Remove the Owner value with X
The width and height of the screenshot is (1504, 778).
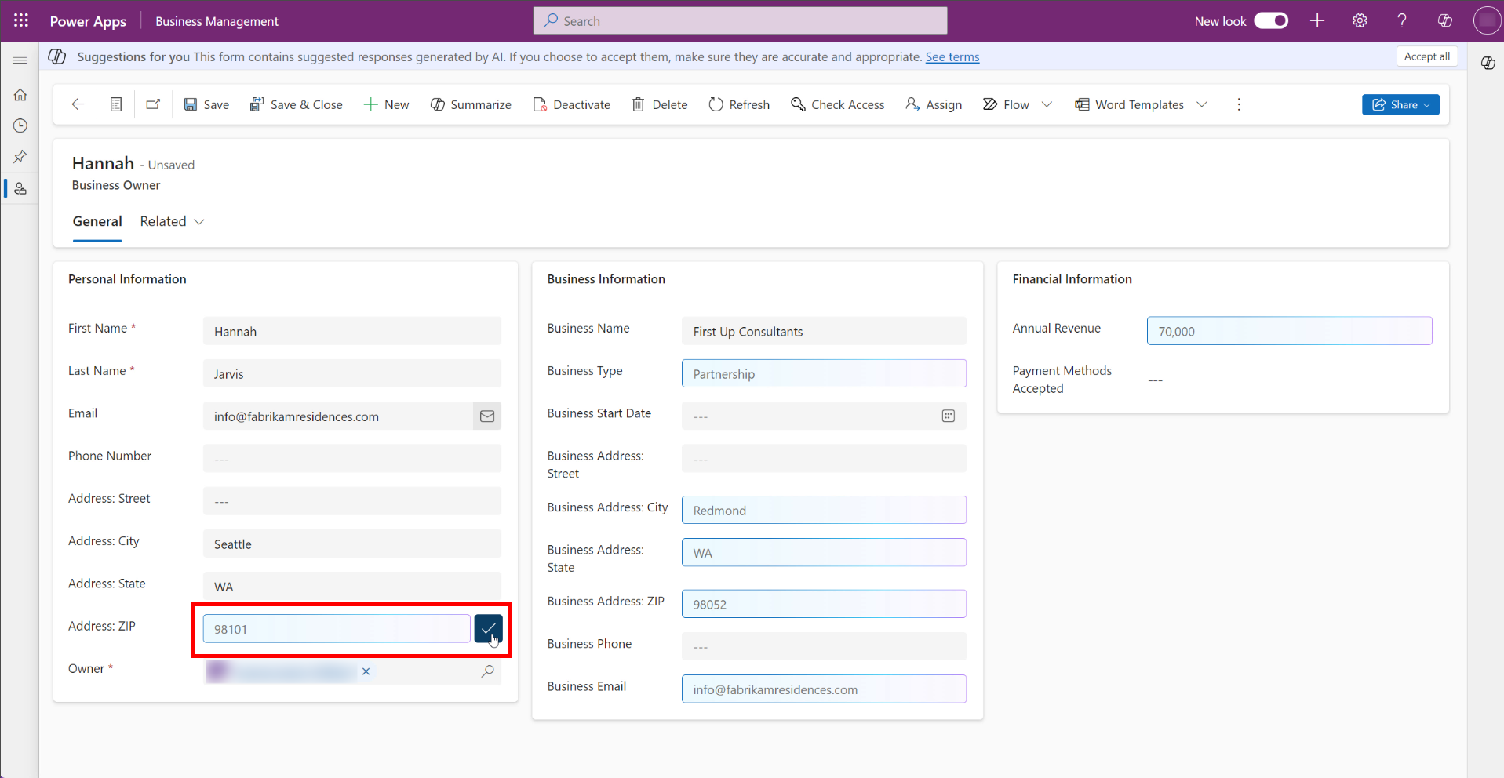366,671
